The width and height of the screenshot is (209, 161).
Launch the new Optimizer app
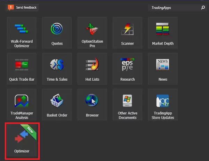pyautogui.click(x=22, y=140)
